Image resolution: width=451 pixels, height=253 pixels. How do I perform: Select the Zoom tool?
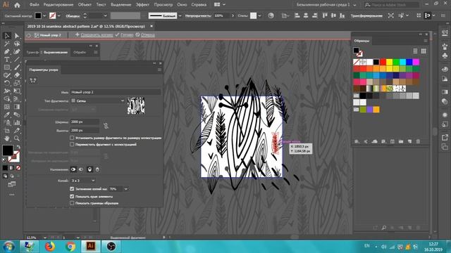17,138
